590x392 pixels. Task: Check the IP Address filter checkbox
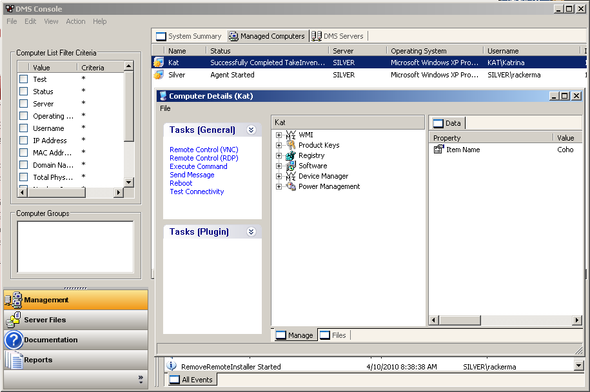[24, 141]
